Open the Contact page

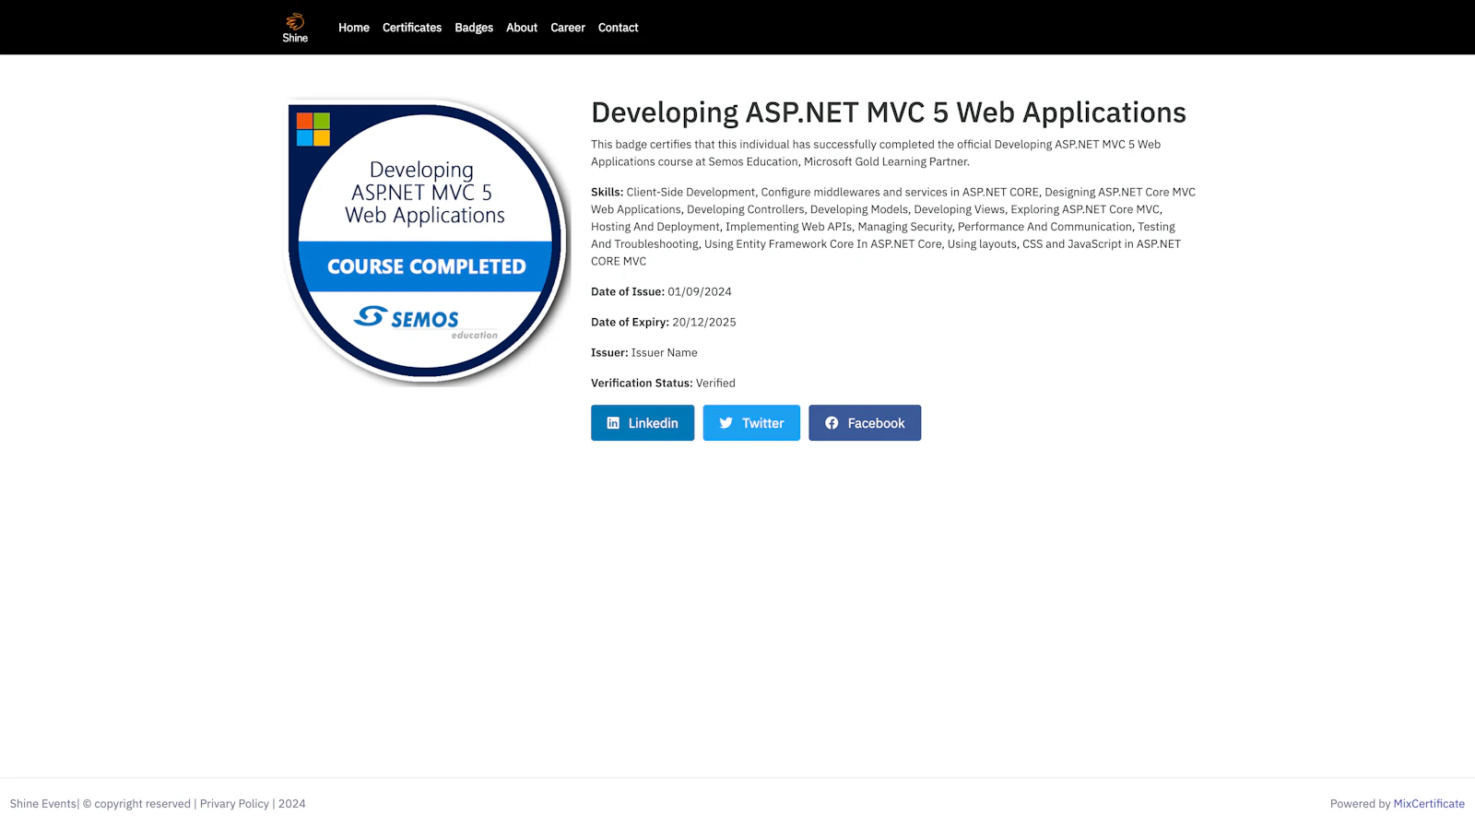pos(618,28)
